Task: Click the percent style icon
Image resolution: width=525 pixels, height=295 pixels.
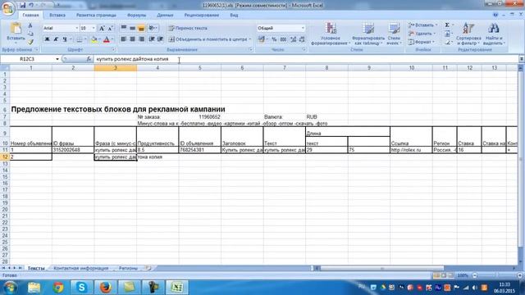Action: pyautogui.click(x=274, y=39)
